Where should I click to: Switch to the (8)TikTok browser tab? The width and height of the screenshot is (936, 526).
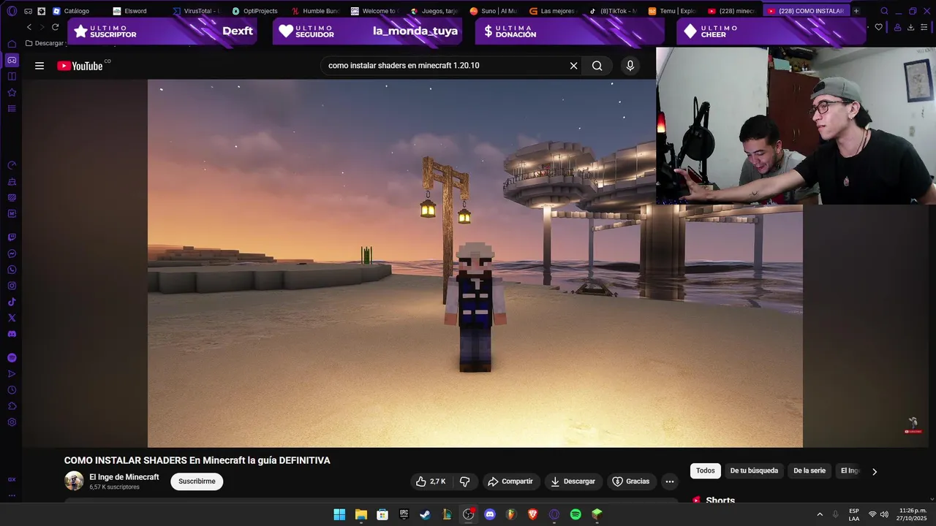point(613,11)
